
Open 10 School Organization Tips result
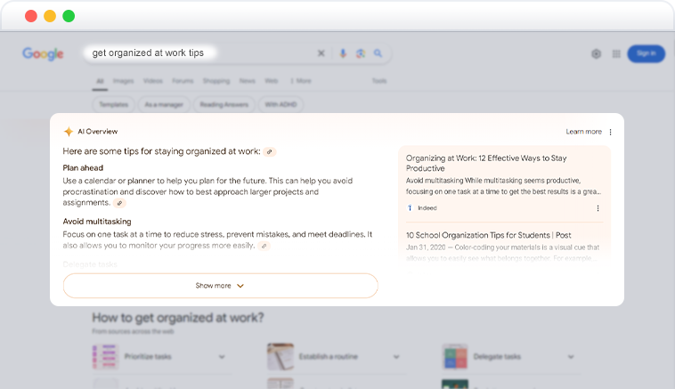click(x=489, y=235)
